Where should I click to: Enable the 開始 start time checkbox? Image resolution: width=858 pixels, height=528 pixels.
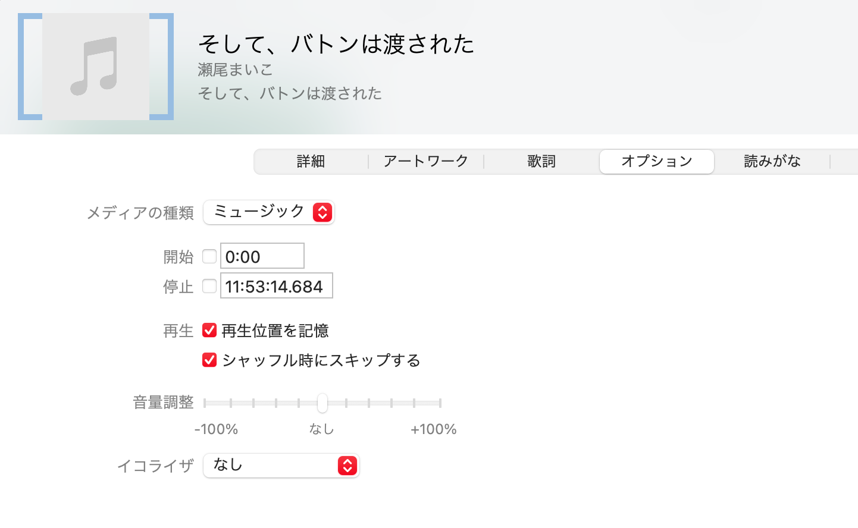point(209,256)
